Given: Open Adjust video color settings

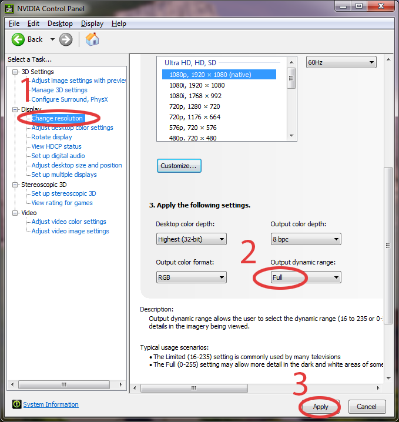Looking at the screenshot, I should 69,222.
